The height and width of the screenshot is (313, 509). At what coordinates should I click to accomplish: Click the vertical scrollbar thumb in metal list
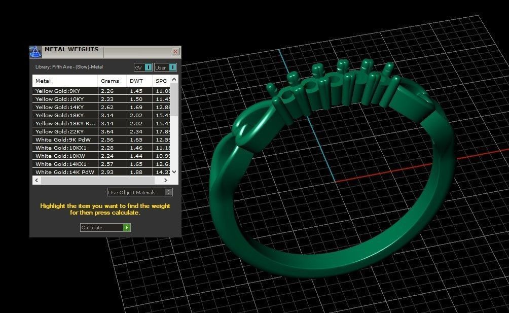pos(174,99)
